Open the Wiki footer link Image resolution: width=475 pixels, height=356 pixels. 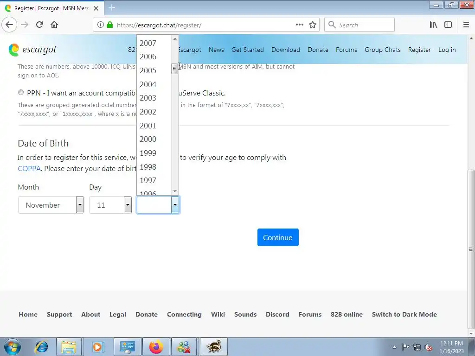[x=218, y=314]
